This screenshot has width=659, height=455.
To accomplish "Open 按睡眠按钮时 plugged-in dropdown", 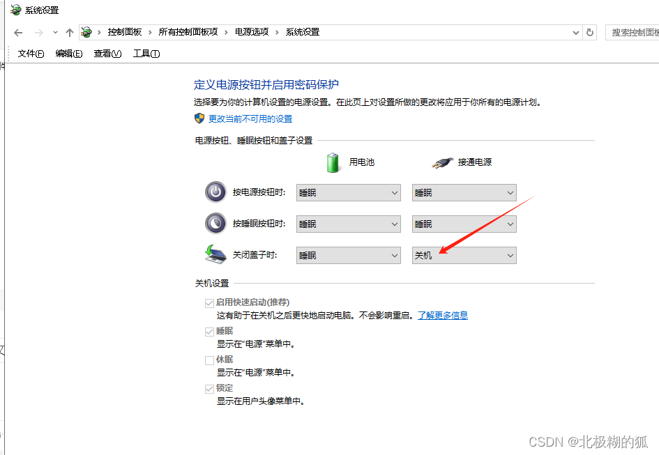I will pyautogui.click(x=464, y=224).
